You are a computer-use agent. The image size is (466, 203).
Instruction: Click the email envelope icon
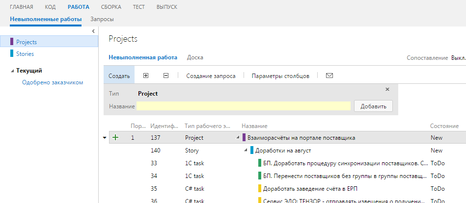pos(329,76)
